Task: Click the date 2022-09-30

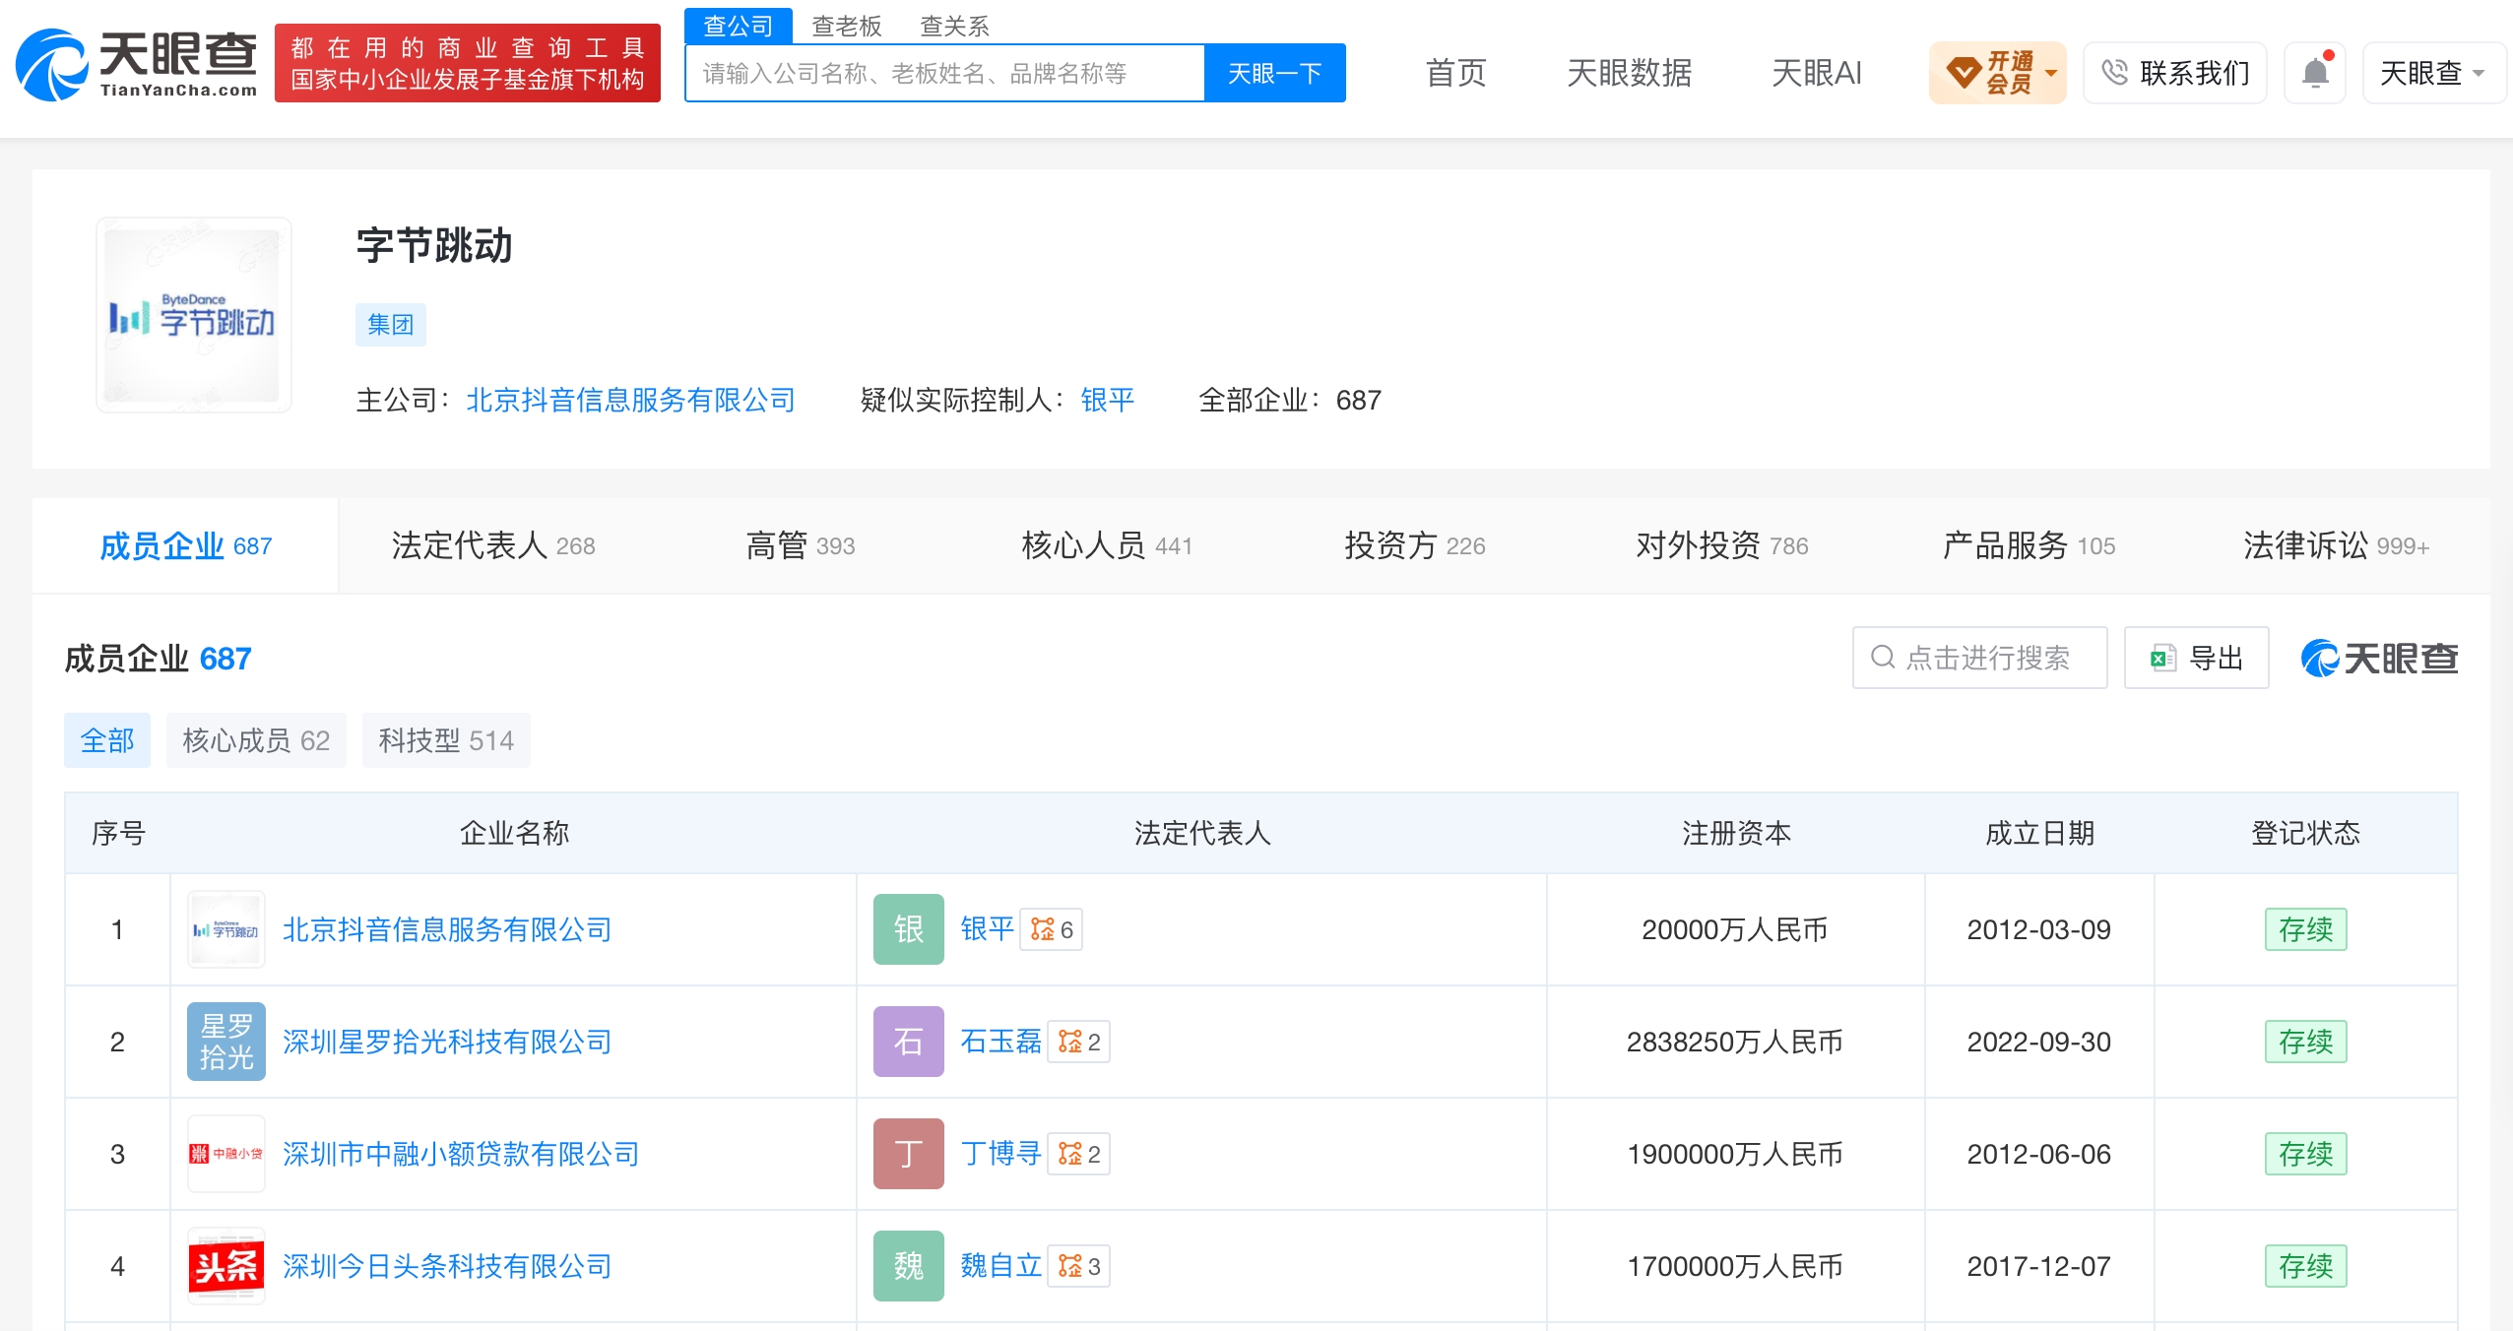Action: coord(2038,1042)
